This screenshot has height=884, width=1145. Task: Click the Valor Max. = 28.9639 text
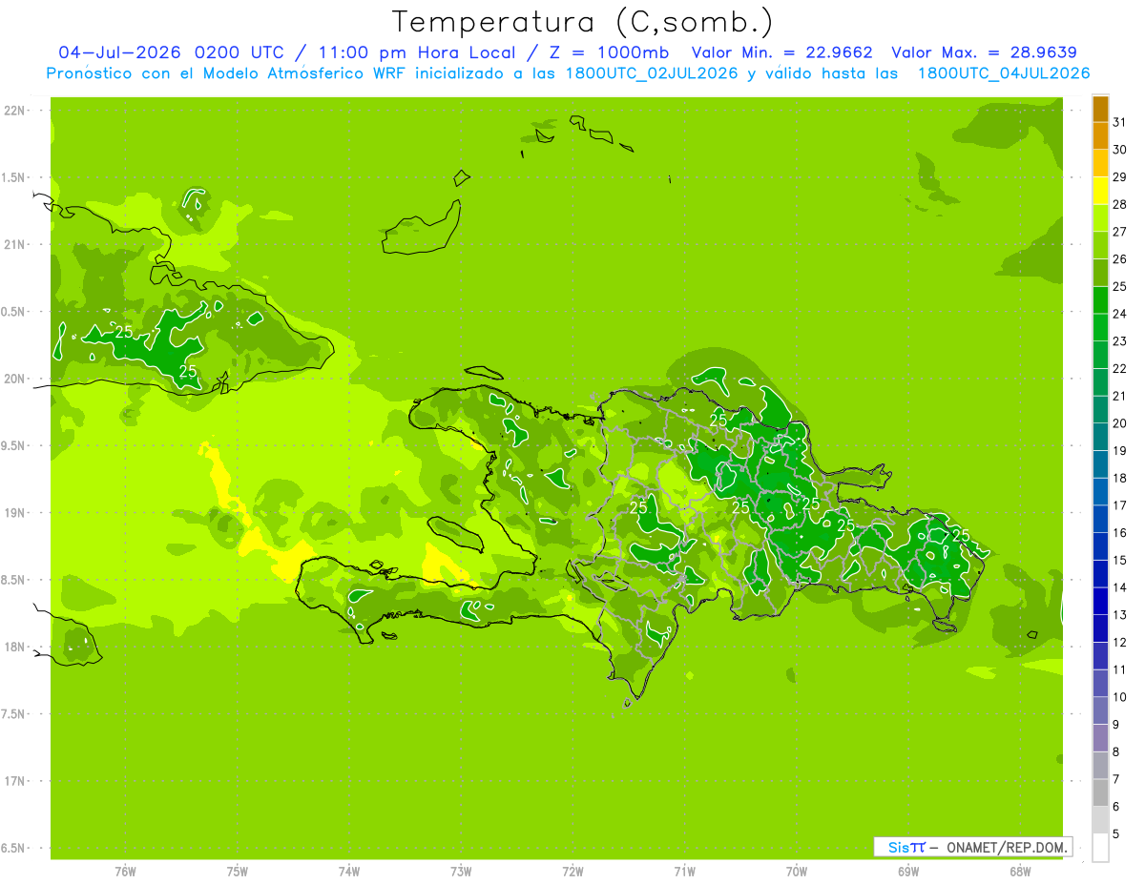point(985,52)
